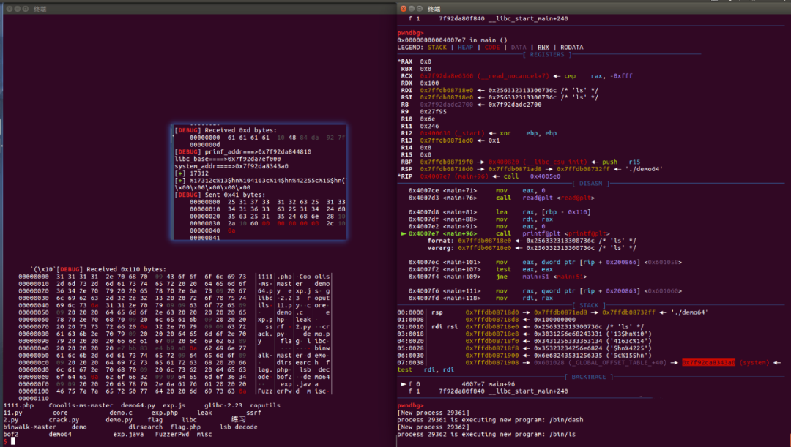Select 'ssrf' in the file listing
791x447 pixels.
(x=253, y=412)
